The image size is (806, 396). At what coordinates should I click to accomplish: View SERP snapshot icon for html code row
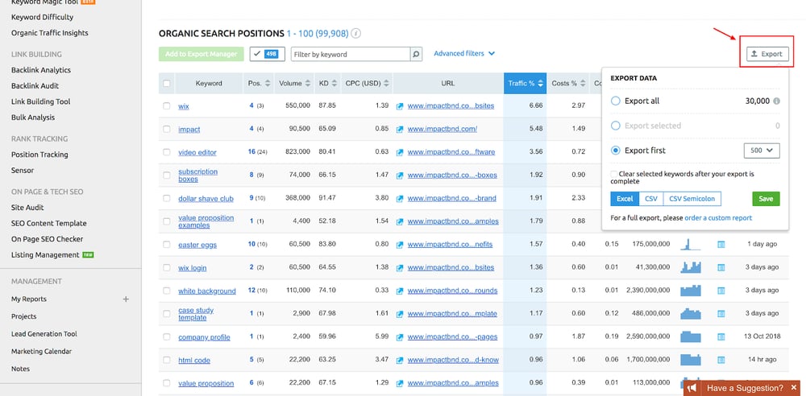click(x=721, y=360)
